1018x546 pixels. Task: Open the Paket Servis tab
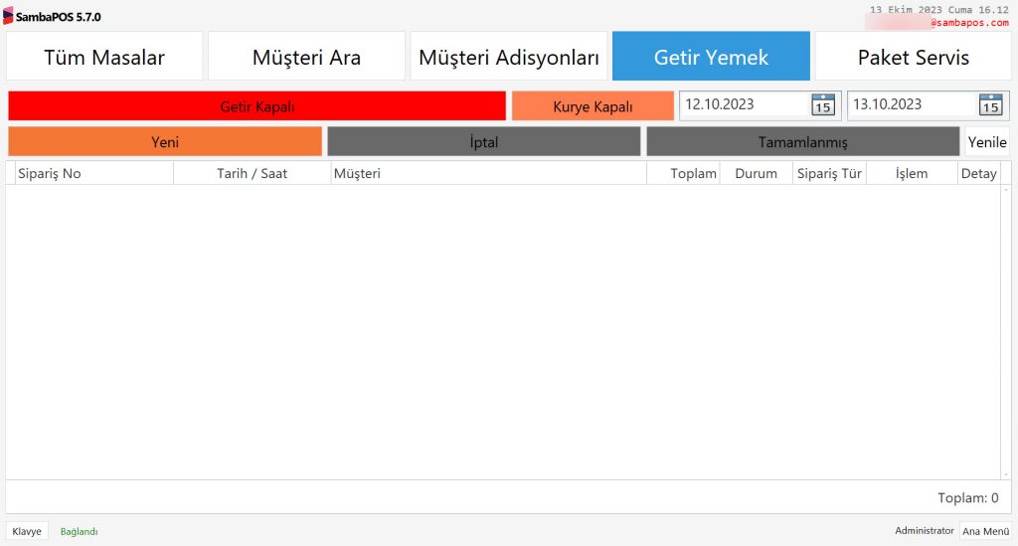pyautogui.click(x=913, y=57)
